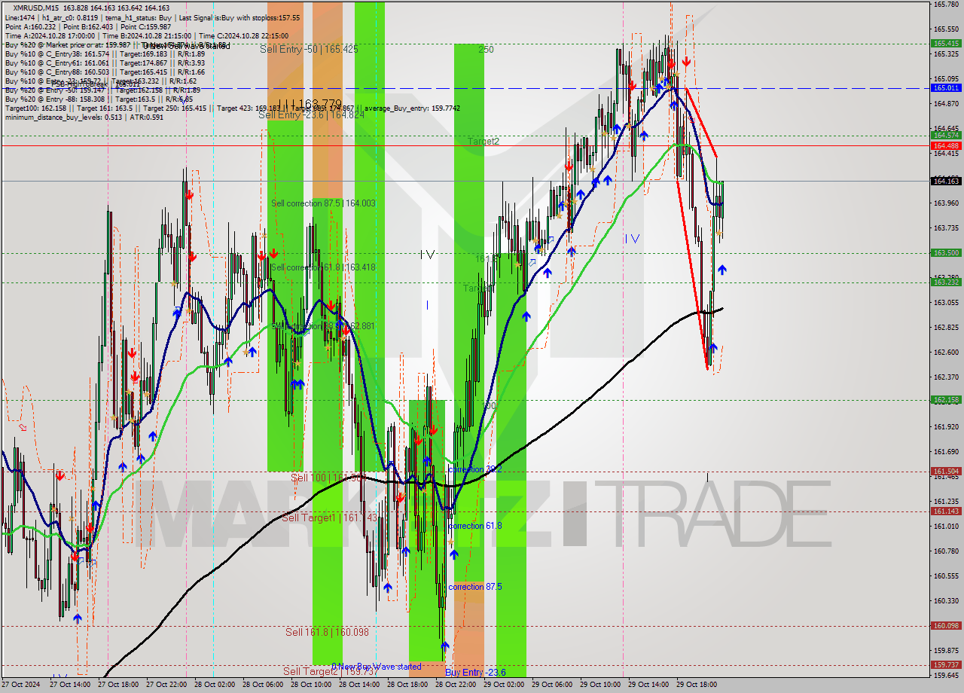Select the blue 'correction 87.5' label
Screen dimensions: 964x693
[474, 587]
